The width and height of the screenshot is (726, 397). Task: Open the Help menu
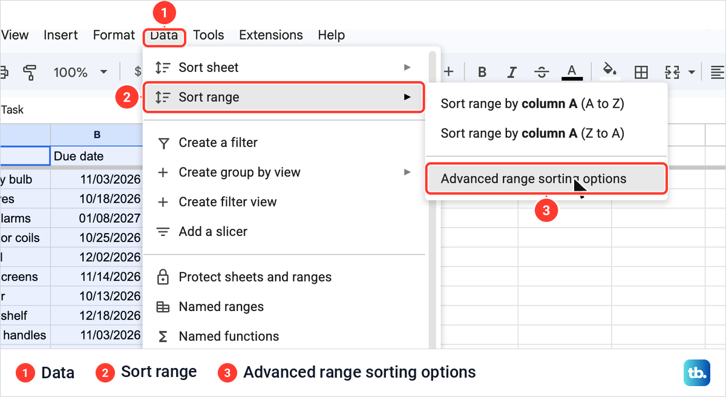pyautogui.click(x=331, y=35)
